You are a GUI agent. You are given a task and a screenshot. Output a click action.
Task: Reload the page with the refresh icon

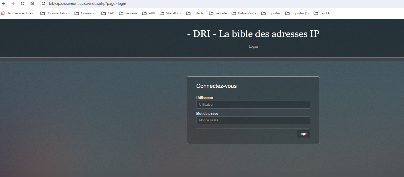click(x=23, y=4)
